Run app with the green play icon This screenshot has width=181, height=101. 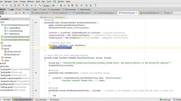click(x=53, y=5)
